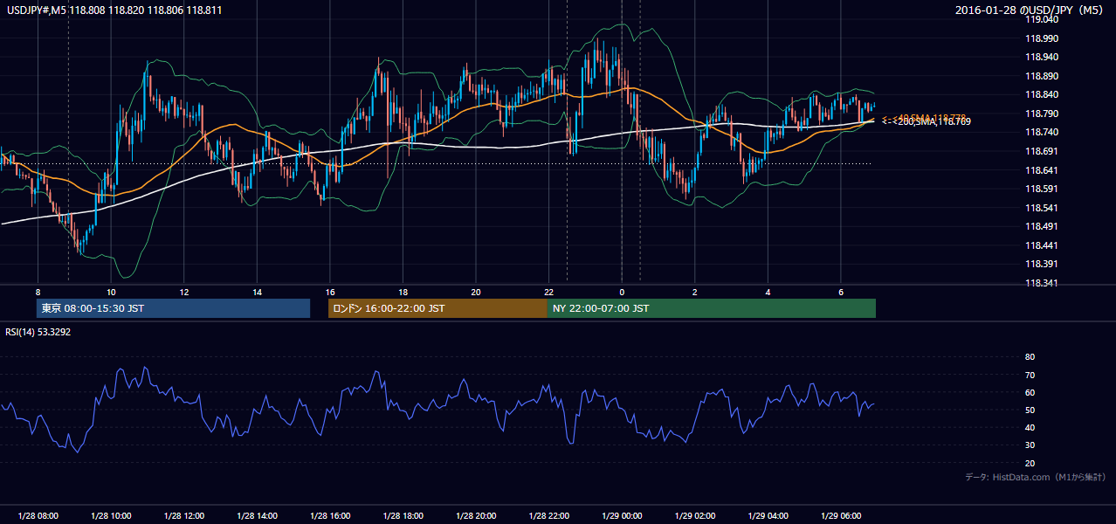The width and height of the screenshot is (1116, 524).
Task: Click the 1/28 08:00 time axis label
Action: pyautogui.click(x=38, y=516)
